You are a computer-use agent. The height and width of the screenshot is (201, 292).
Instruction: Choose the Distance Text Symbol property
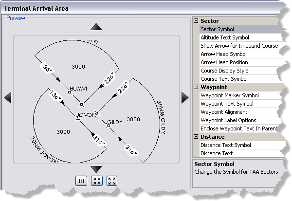tap(226, 145)
